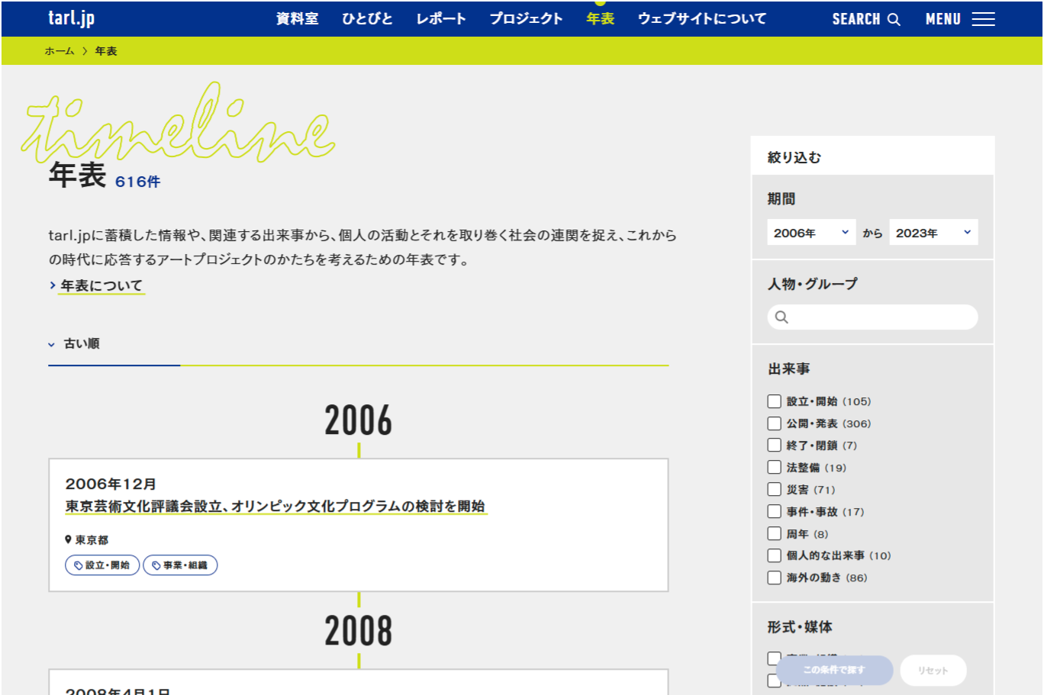Expand the 古い順 sort order selector

[x=74, y=344]
